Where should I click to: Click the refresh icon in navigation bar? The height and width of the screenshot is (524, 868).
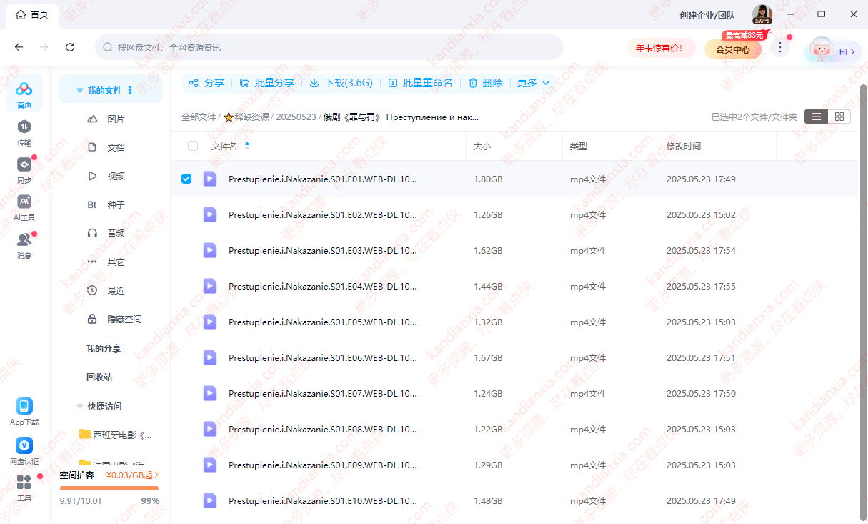[70, 47]
